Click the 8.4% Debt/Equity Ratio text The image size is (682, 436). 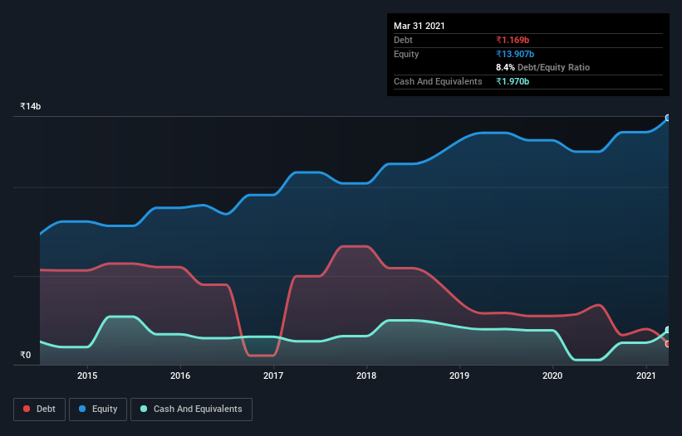coord(542,68)
